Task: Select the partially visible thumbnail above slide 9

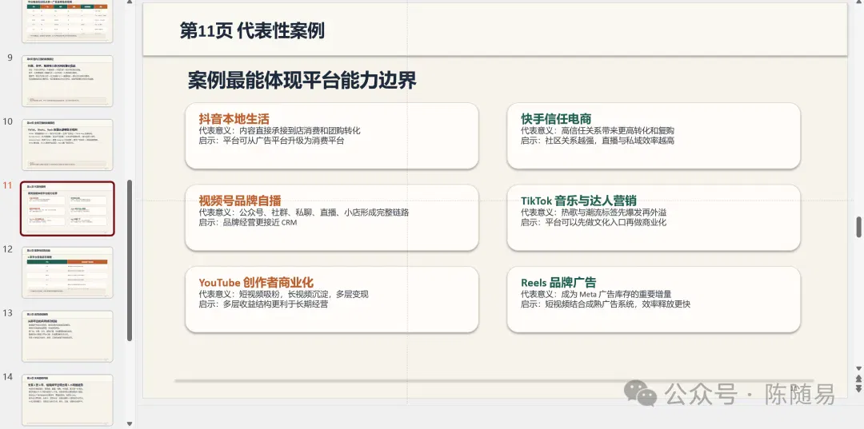Action: pyautogui.click(x=67, y=21)
